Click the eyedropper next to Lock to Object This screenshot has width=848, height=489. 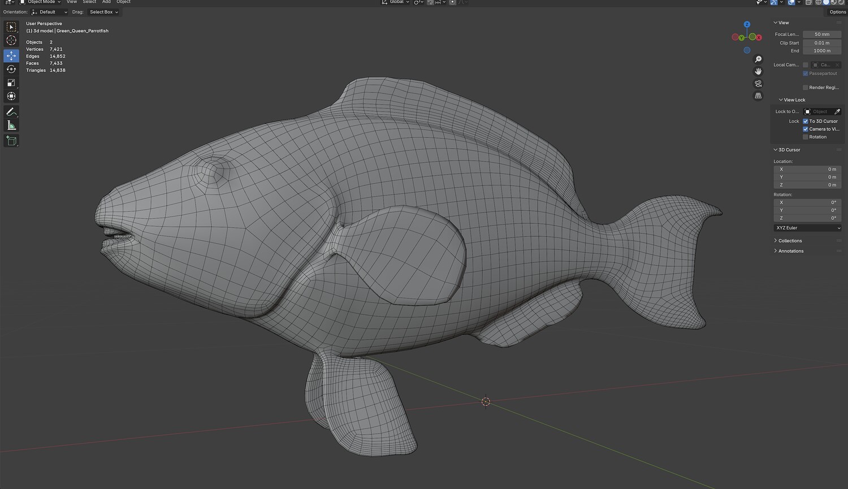[x=837, y=112]
